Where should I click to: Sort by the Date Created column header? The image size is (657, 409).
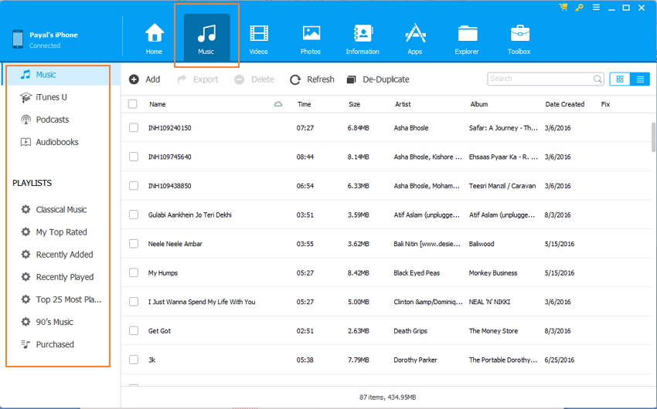click(565, 104)
